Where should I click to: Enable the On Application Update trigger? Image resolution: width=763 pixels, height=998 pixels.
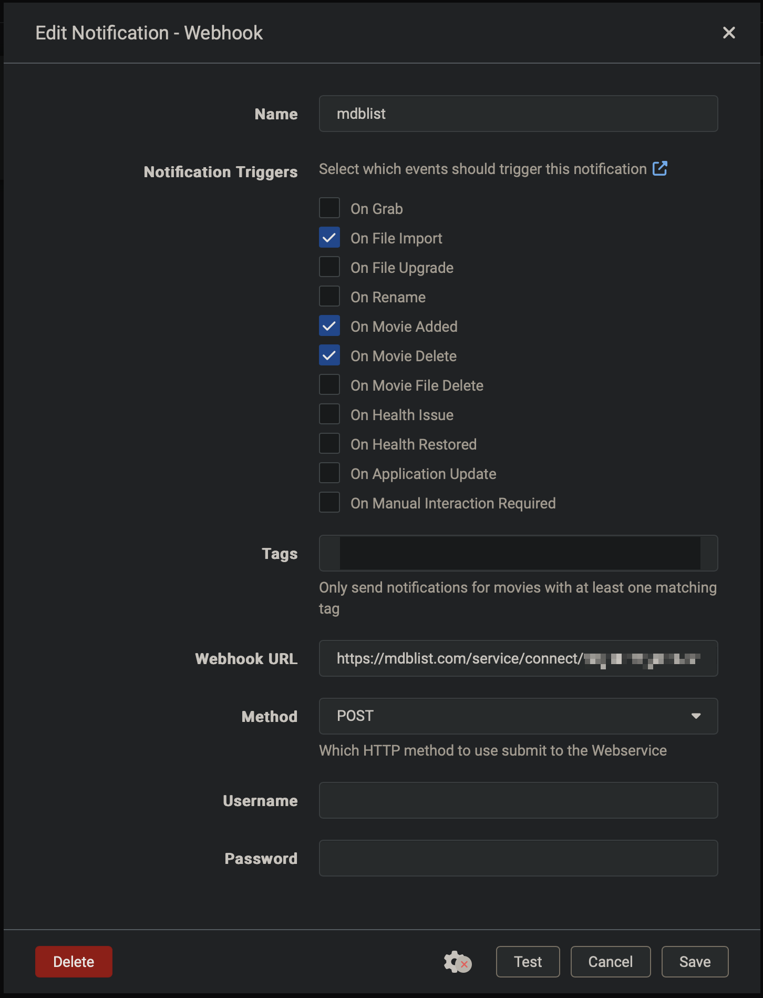[x=329, y=473]
